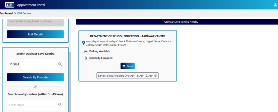
Task: Click the Enter range input field
Action: [33, 105]
